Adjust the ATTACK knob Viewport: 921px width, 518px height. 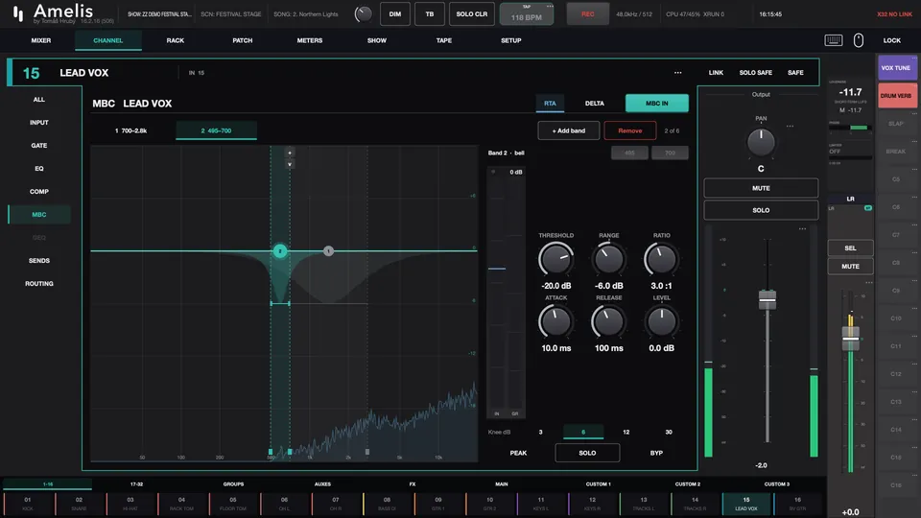[555, 322]
